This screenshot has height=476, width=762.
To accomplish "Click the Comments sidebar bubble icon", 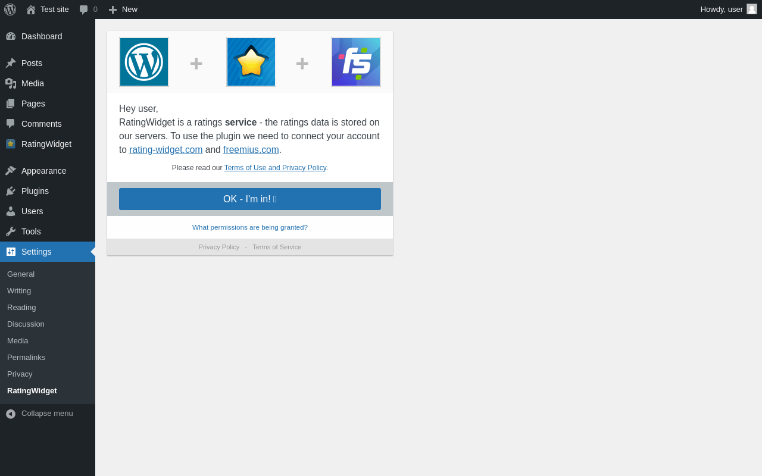I will (x=11, y=124).
